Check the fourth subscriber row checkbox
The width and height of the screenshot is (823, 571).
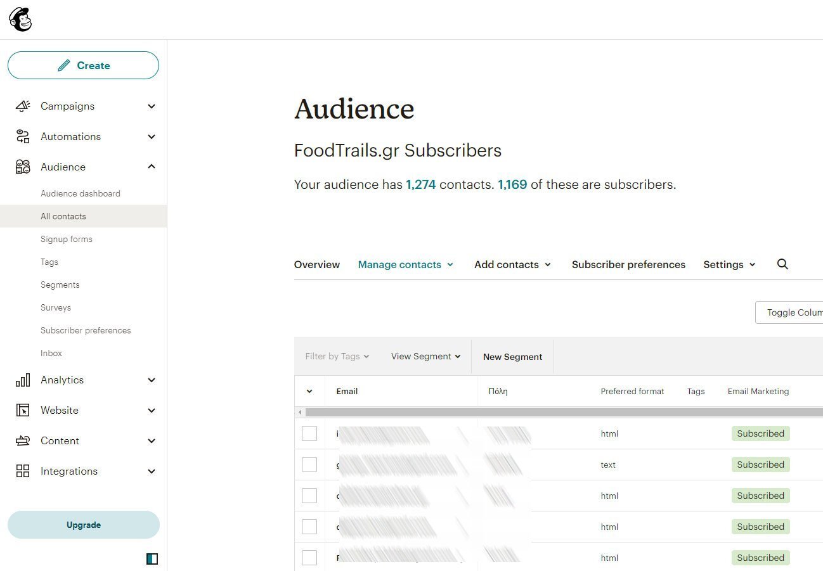pyautogui.click(x=309, y=527)
